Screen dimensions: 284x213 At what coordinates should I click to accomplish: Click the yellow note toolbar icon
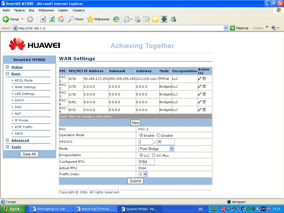tap(155, 19)
